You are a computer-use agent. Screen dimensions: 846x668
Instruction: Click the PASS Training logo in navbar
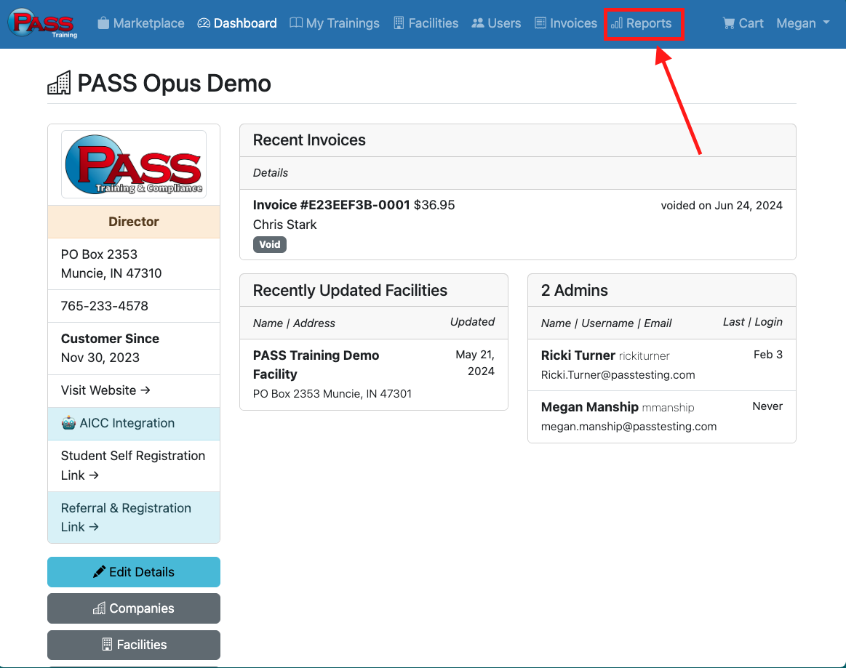[x=43, y=23]
